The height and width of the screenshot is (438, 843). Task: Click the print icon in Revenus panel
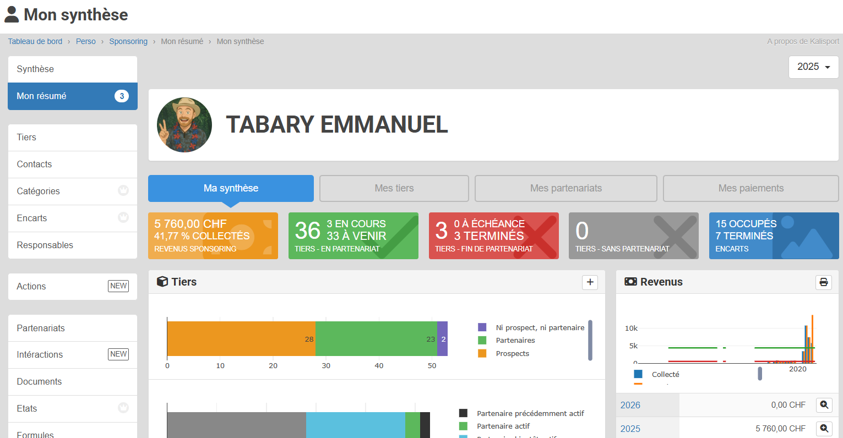[823, 282]
